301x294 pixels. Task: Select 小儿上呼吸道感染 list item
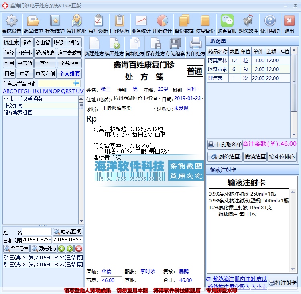click(41, 99)
